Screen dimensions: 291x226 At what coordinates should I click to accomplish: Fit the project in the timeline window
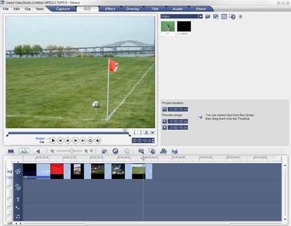[91, 151]
